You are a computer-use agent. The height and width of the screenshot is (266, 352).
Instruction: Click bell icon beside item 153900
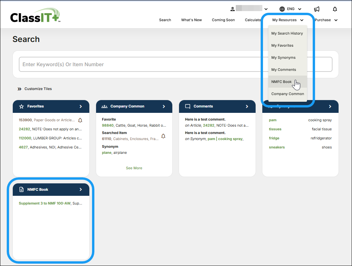click(x=80, y=120)
